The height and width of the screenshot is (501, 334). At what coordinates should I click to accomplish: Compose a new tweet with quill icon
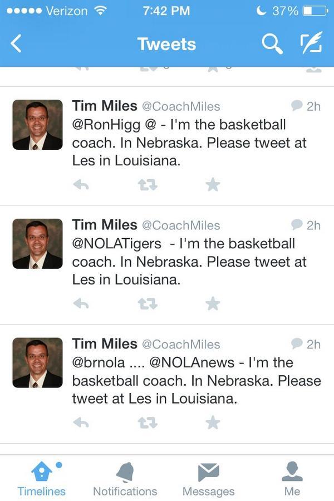tap(311, 43)
